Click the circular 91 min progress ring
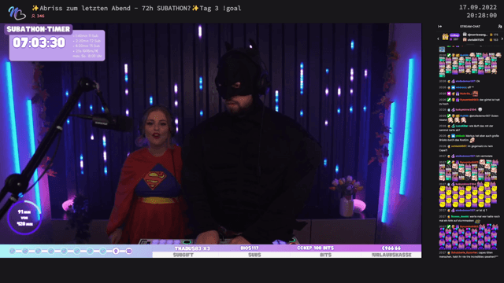Screen dimensions: 504x283 click(x=24, y=218)
